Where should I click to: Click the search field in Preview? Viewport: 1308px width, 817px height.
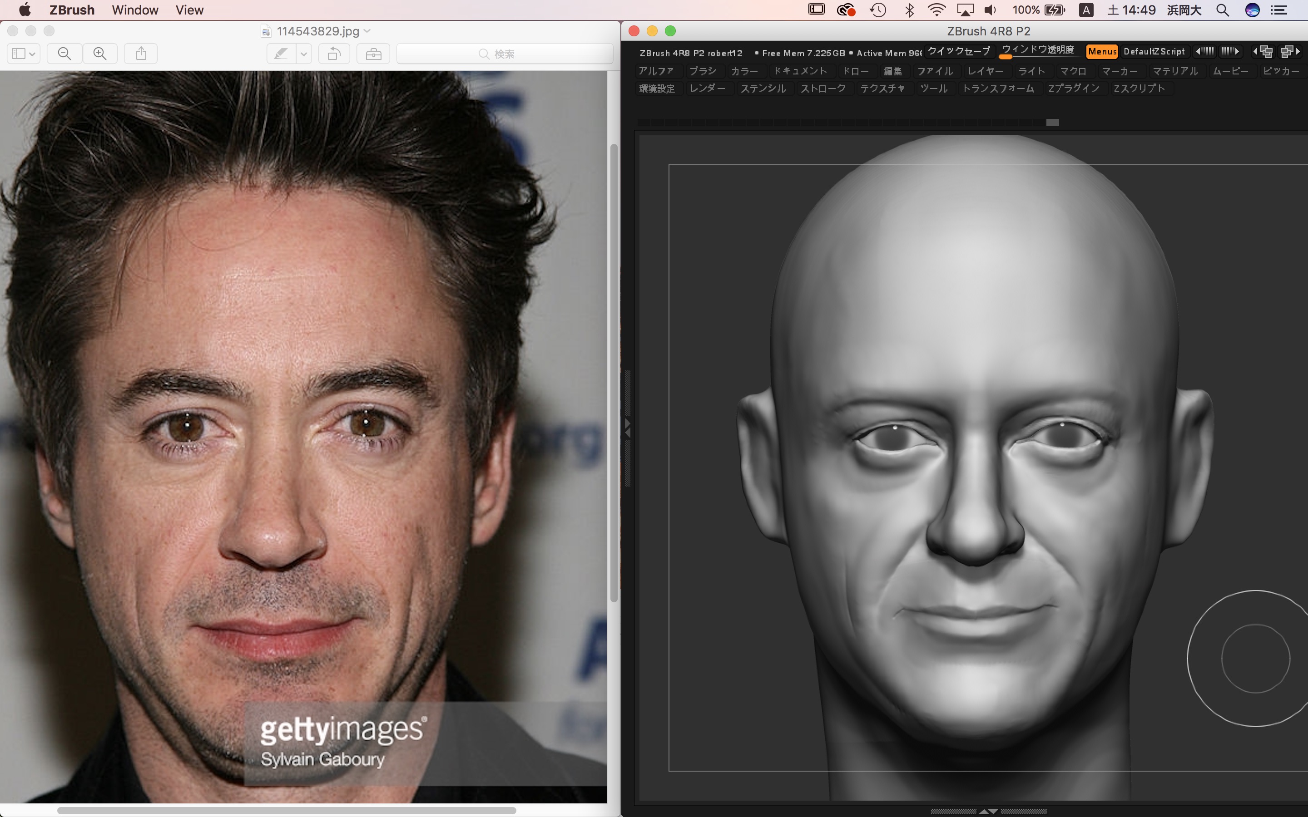tap(505, 54)
